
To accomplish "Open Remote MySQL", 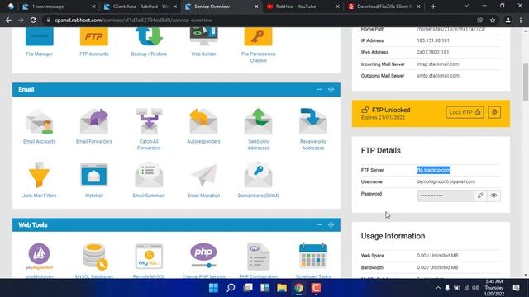I will tap(149, 261).
